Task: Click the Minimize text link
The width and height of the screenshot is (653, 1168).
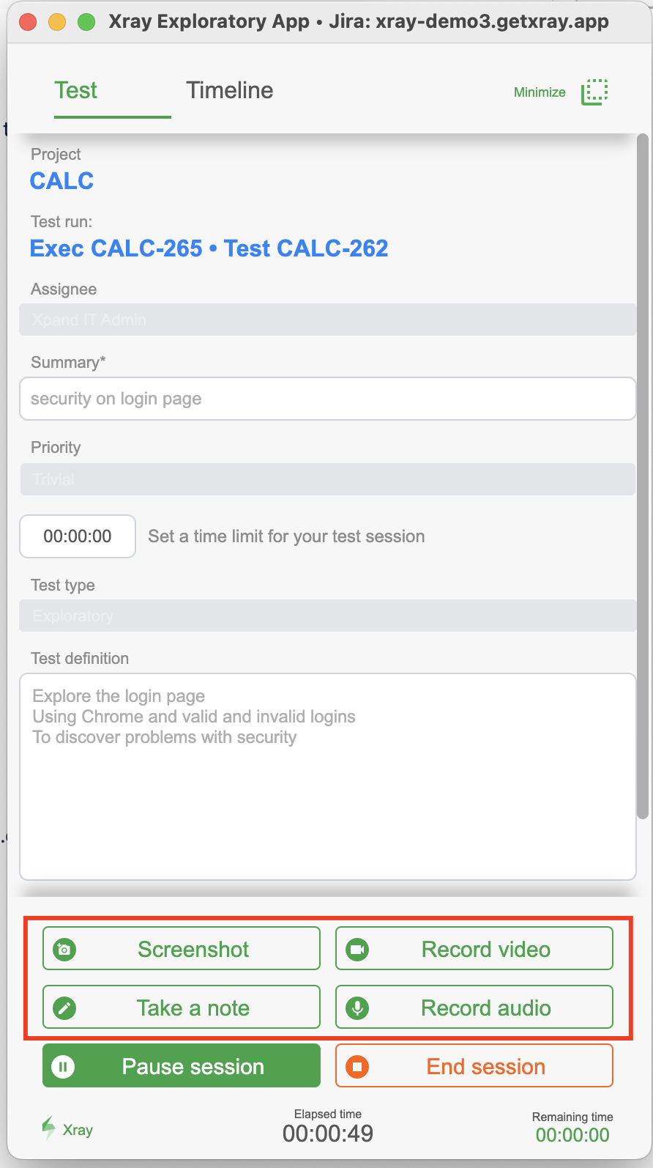Action: [540, 92]
